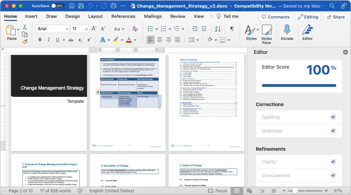Expand the Paste options arrow
This screenshot has height=195, width=351.
tap(18, 30)
